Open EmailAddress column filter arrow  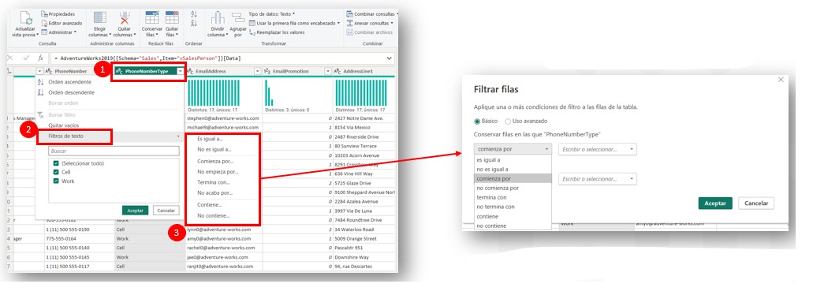258,71
